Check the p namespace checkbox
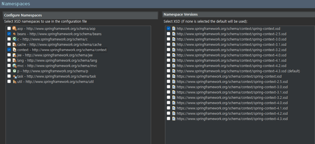The width and height of the screenshot is (315, 144). tap(9, 71)
